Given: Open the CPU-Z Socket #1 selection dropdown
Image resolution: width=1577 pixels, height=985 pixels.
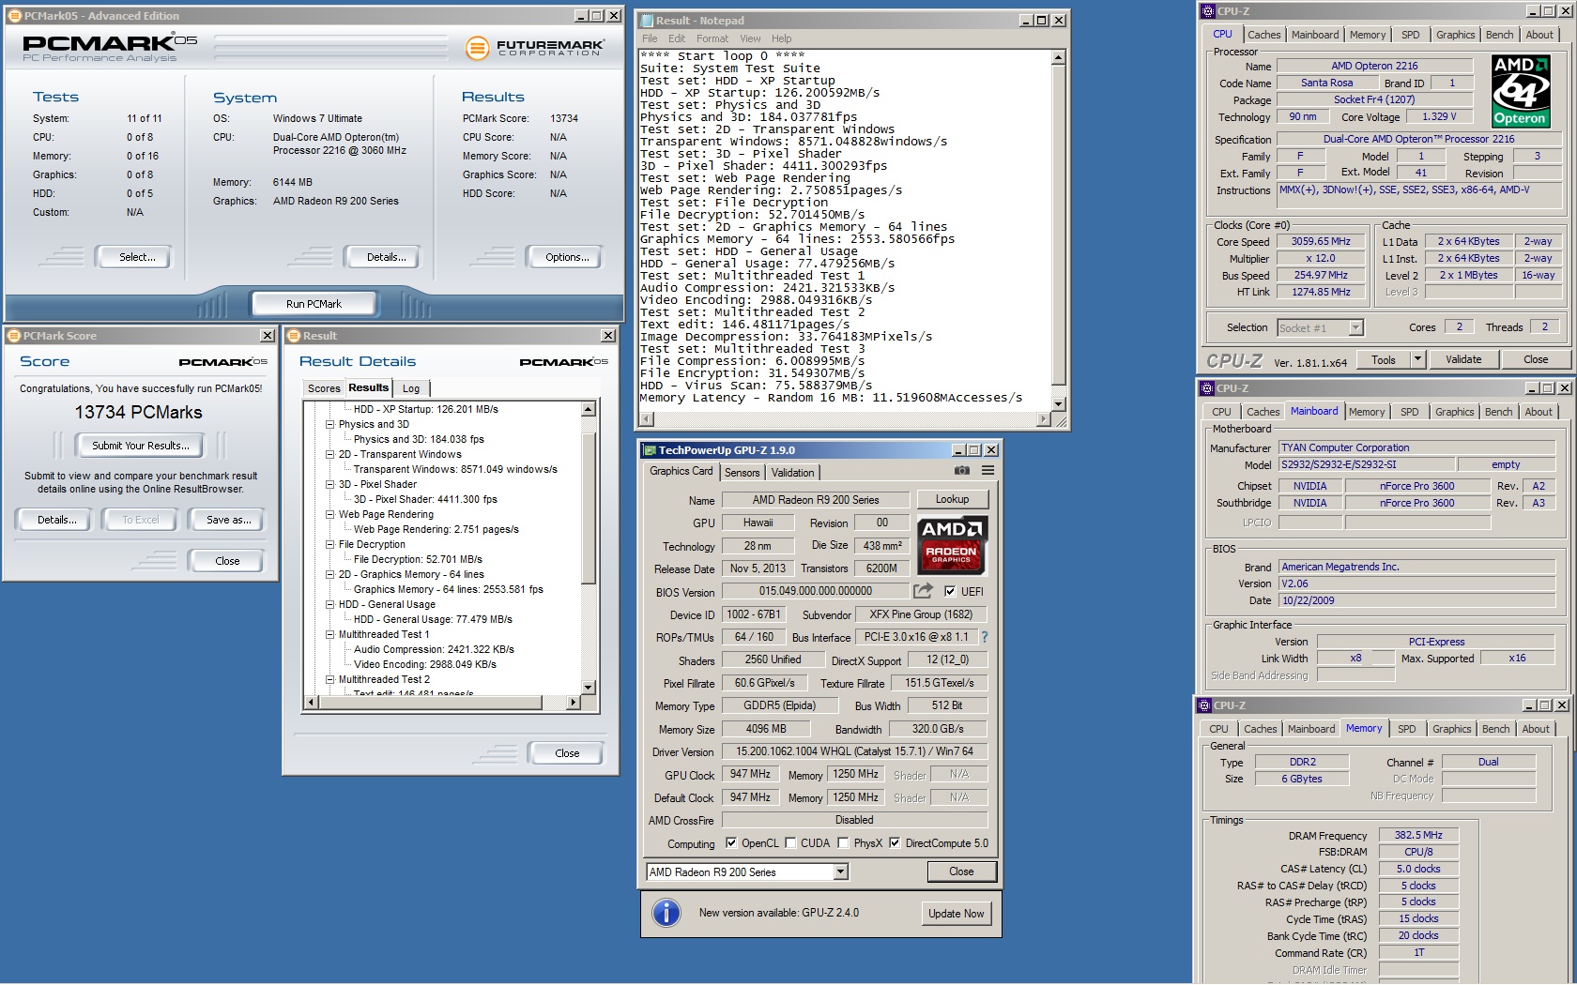Looking at the screenshot, I should 1355,327.
